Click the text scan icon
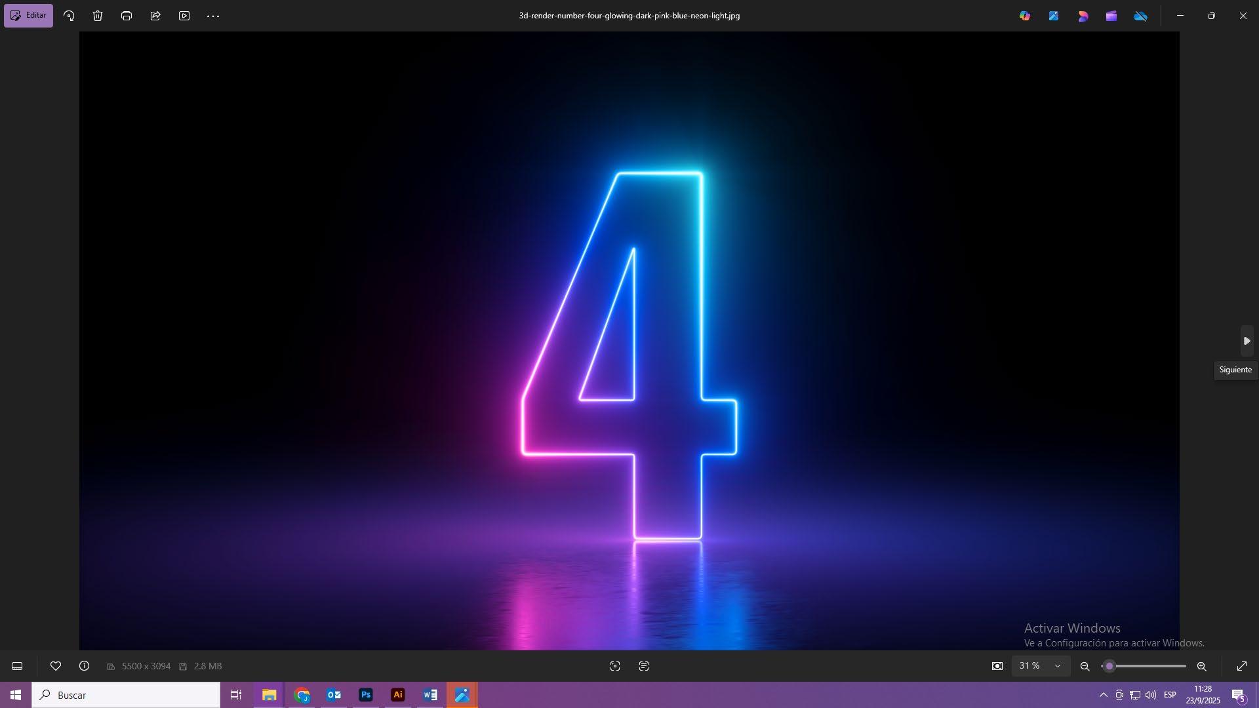Viewport: 1259px width, 708px height. pyautogui.click(x=644, y=666)
